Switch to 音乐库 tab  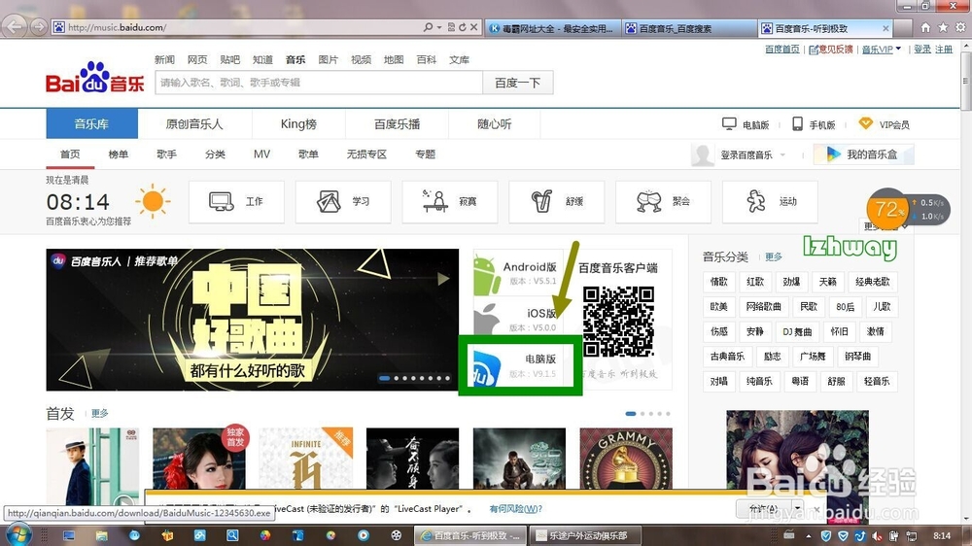click(91, 124)
